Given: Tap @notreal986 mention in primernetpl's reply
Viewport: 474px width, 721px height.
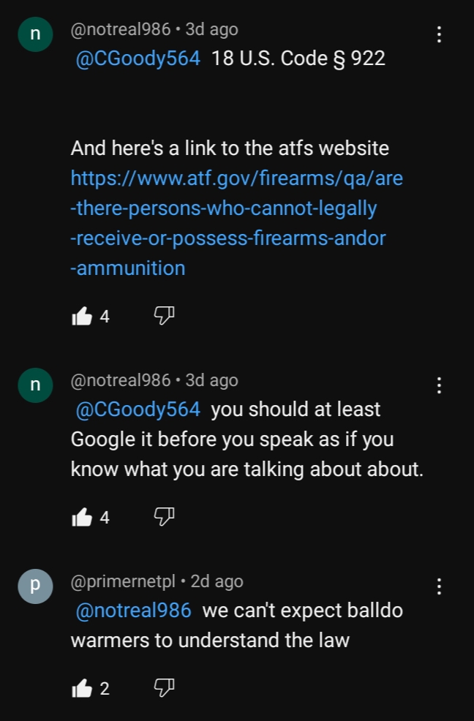Looking at the screenshot, I should click(133, 611).
